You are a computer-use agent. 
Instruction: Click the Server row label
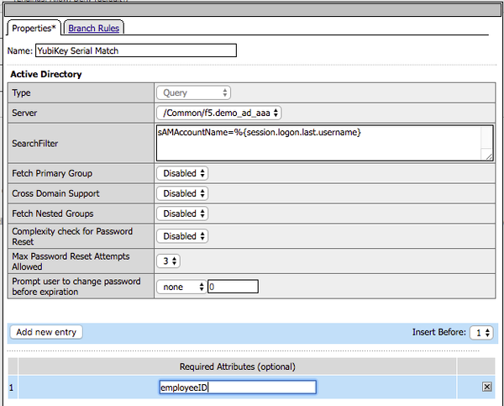(x=24, y=113)
